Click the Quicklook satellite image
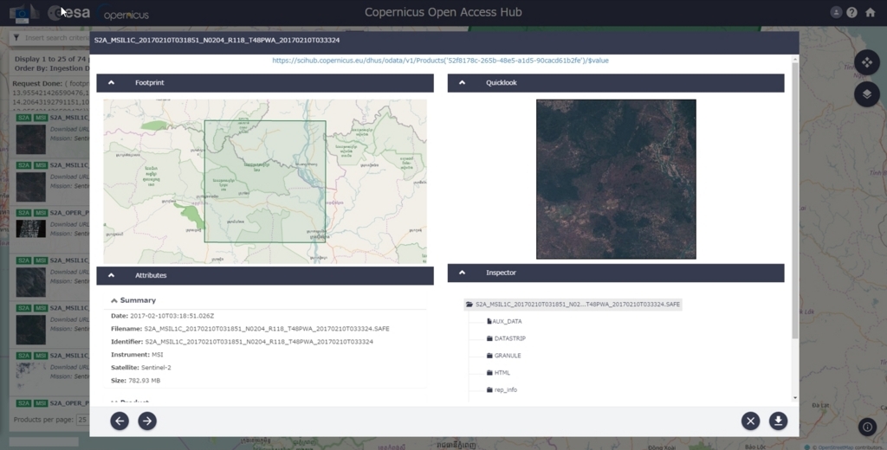887x450 pixels. pyautogui.click(x=616, y=179)
